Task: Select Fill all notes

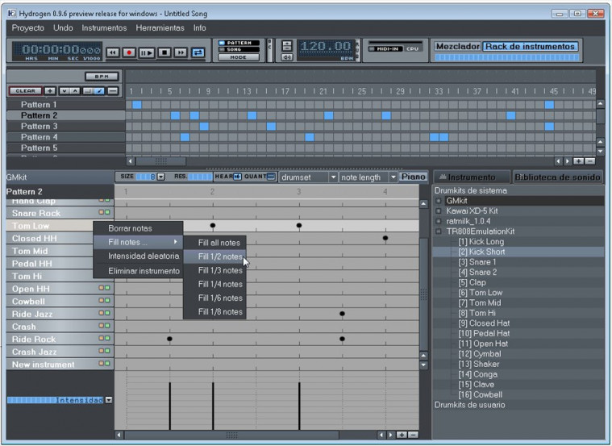Action: [214, 243]
